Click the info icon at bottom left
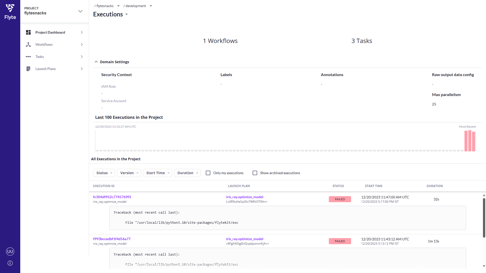 click(x=10, y=263)
